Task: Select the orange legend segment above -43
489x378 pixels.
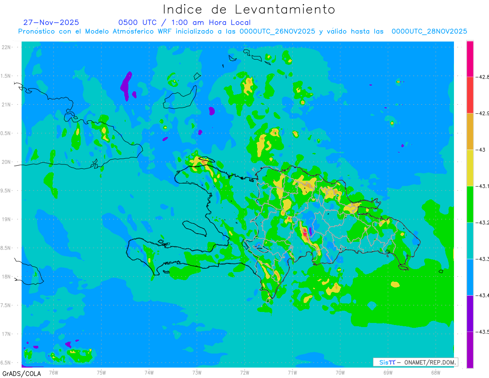Action: [470, 131]
